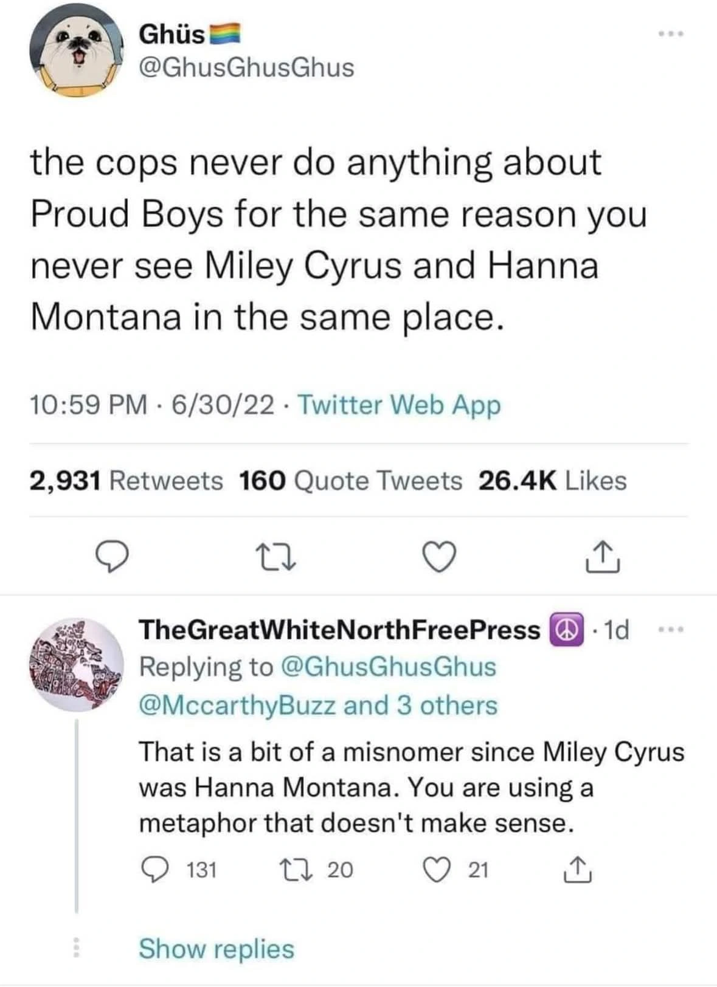Share the main tweet via share icon
Viewport: 717px width, 987px height.
pos(601,559)
